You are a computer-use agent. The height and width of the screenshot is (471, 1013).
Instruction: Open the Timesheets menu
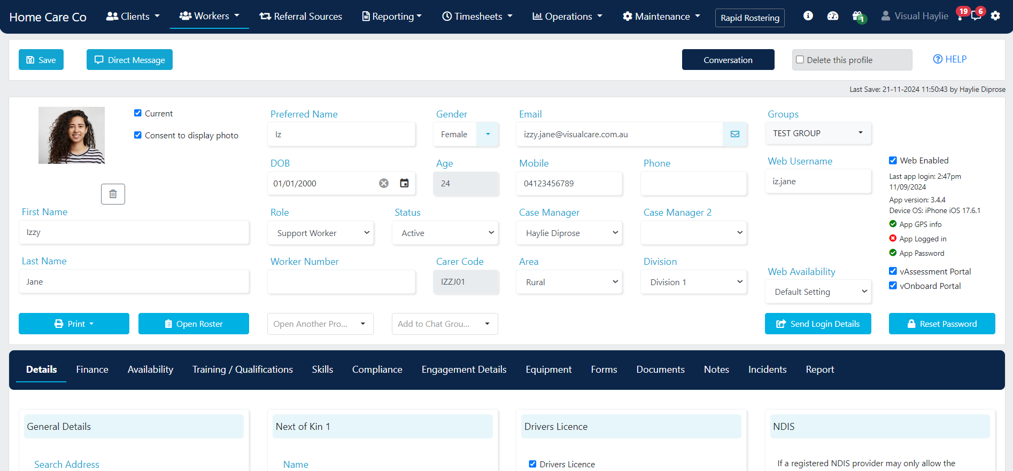(477, 17)
